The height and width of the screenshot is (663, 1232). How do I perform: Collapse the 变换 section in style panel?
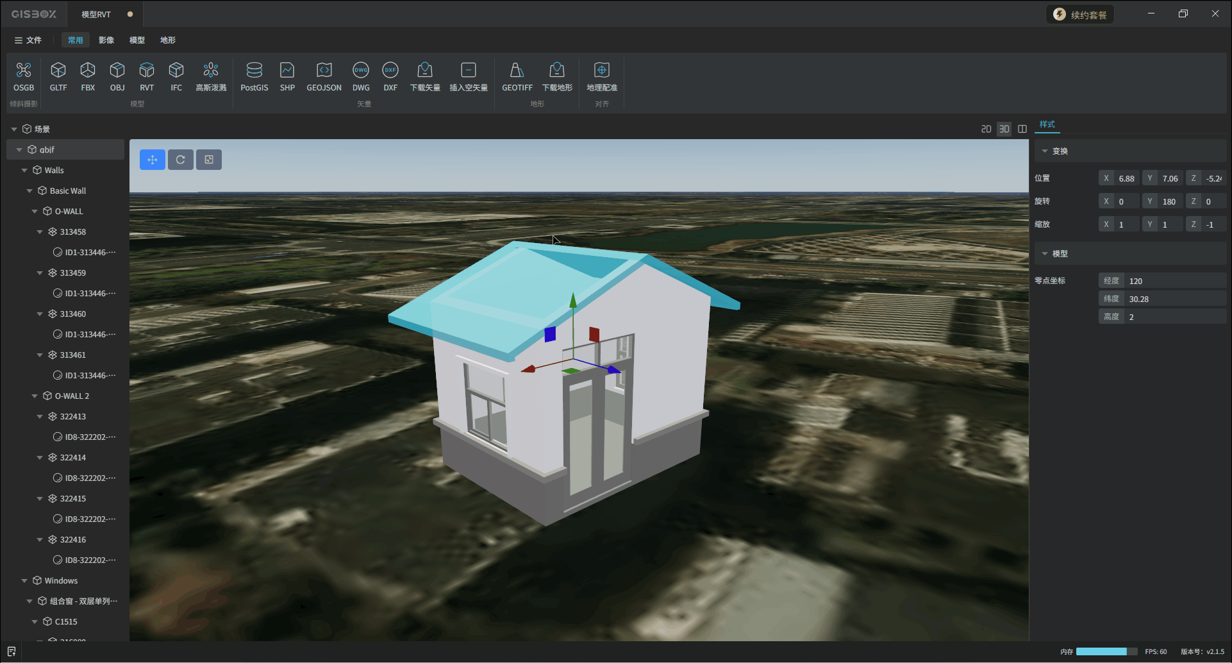point(1045,151)
